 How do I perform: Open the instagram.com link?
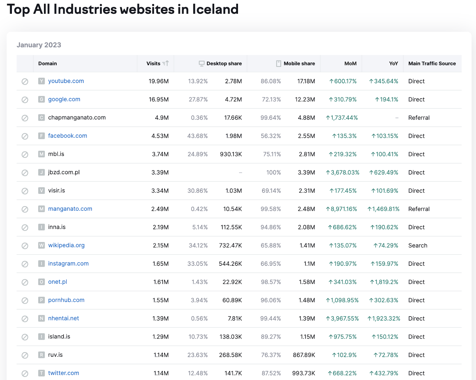[x=68, y=264]
